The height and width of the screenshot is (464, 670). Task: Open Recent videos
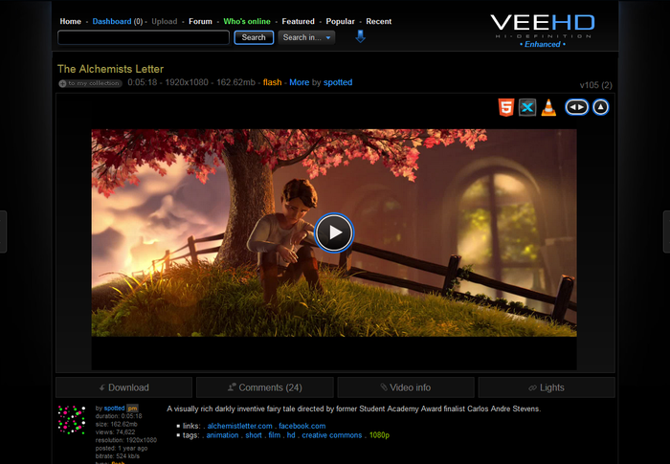(x=379, y=21)
